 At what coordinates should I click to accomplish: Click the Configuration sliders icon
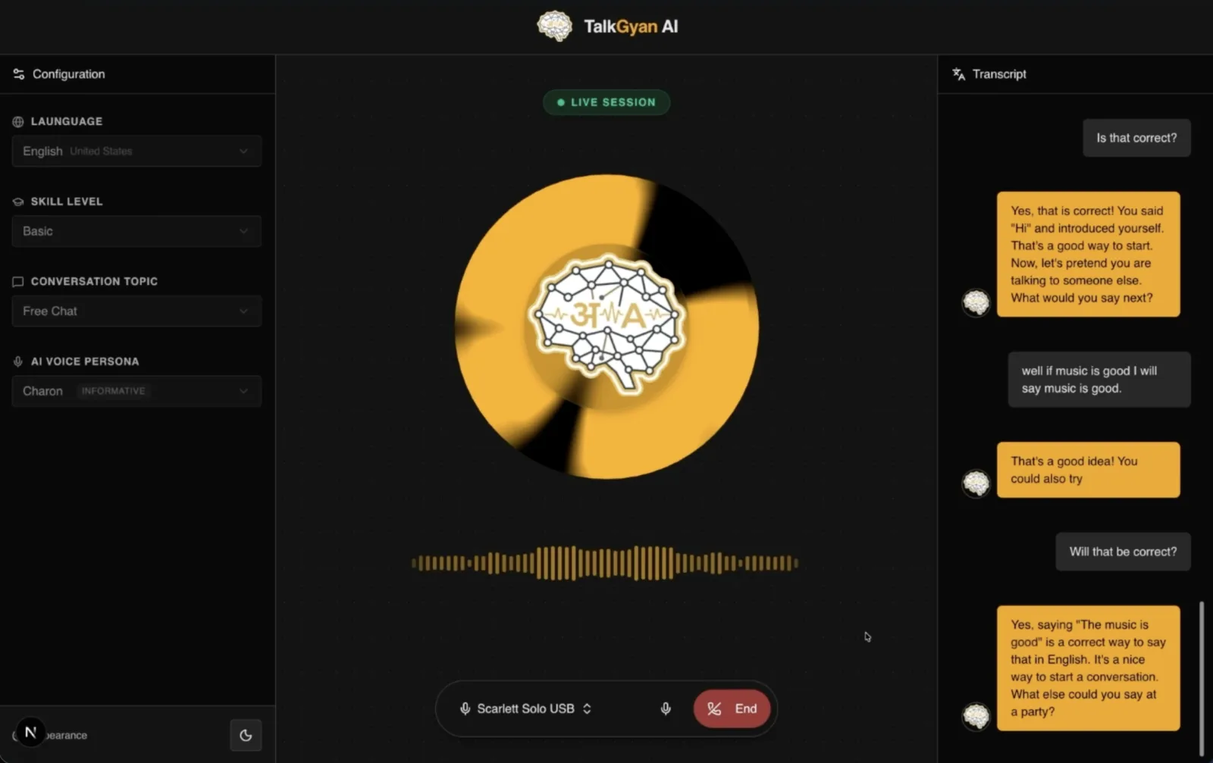pyautogui.click(x=19, y=74)
